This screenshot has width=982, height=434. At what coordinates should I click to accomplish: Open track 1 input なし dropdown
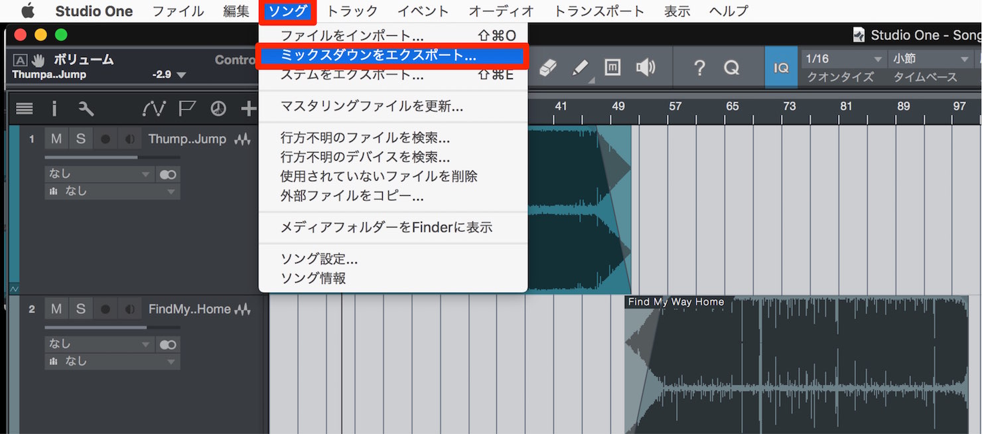point(100,175)
